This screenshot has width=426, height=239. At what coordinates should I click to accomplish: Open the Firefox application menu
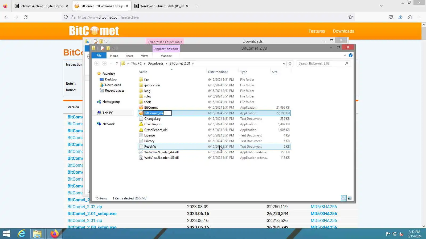(x=420, y=17)
